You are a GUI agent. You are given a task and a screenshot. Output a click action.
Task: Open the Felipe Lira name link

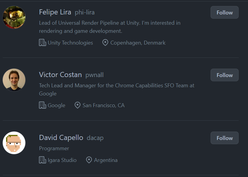(x=55, y=12)
